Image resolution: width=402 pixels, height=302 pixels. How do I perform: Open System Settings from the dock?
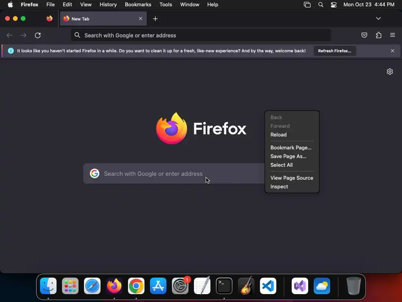(180, 286)
